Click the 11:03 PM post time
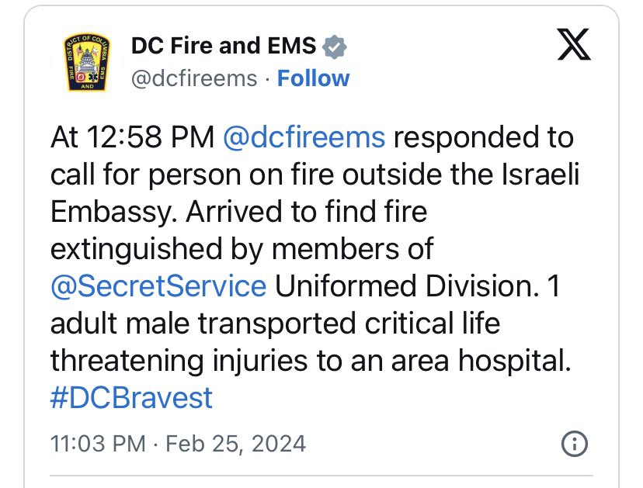The height and width of the screenshot is (488, 643). [x=98, y=444]
